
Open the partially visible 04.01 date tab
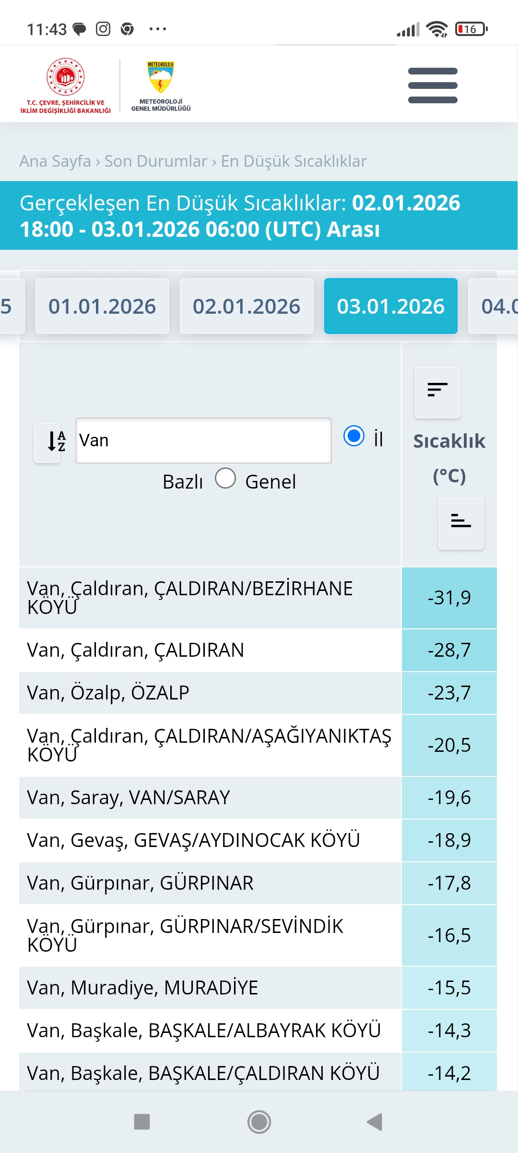pos(494,306)
